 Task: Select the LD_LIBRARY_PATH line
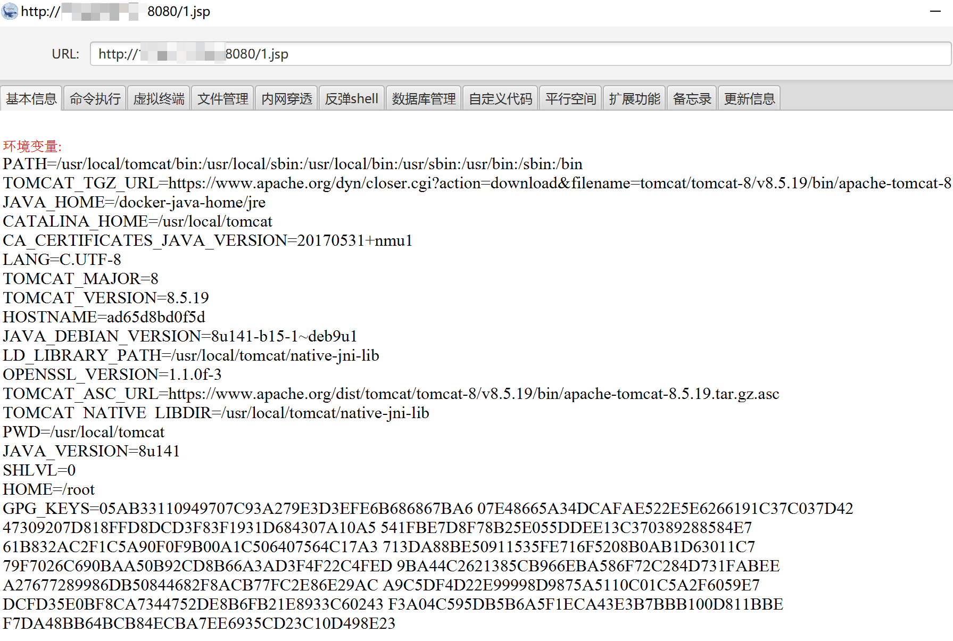tap(191, 355)
